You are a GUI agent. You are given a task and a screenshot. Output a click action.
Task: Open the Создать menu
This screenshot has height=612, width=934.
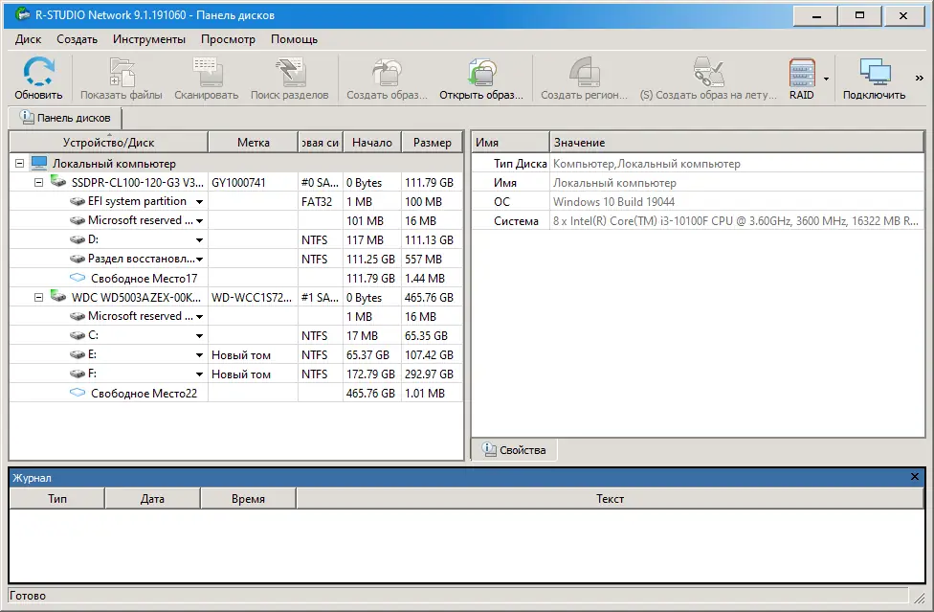[77, 39]
